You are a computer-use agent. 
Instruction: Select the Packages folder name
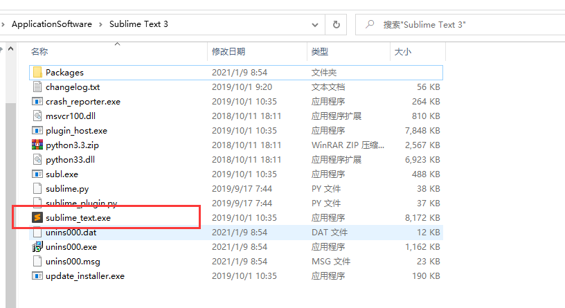(x=64, y=73)
